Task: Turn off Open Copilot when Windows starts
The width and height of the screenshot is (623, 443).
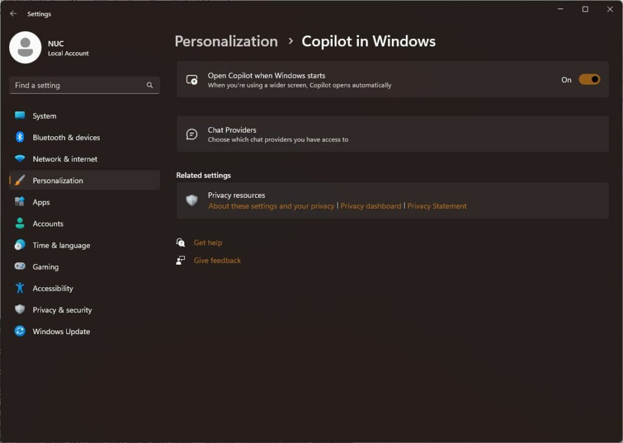Action: [x=589, y=80]
